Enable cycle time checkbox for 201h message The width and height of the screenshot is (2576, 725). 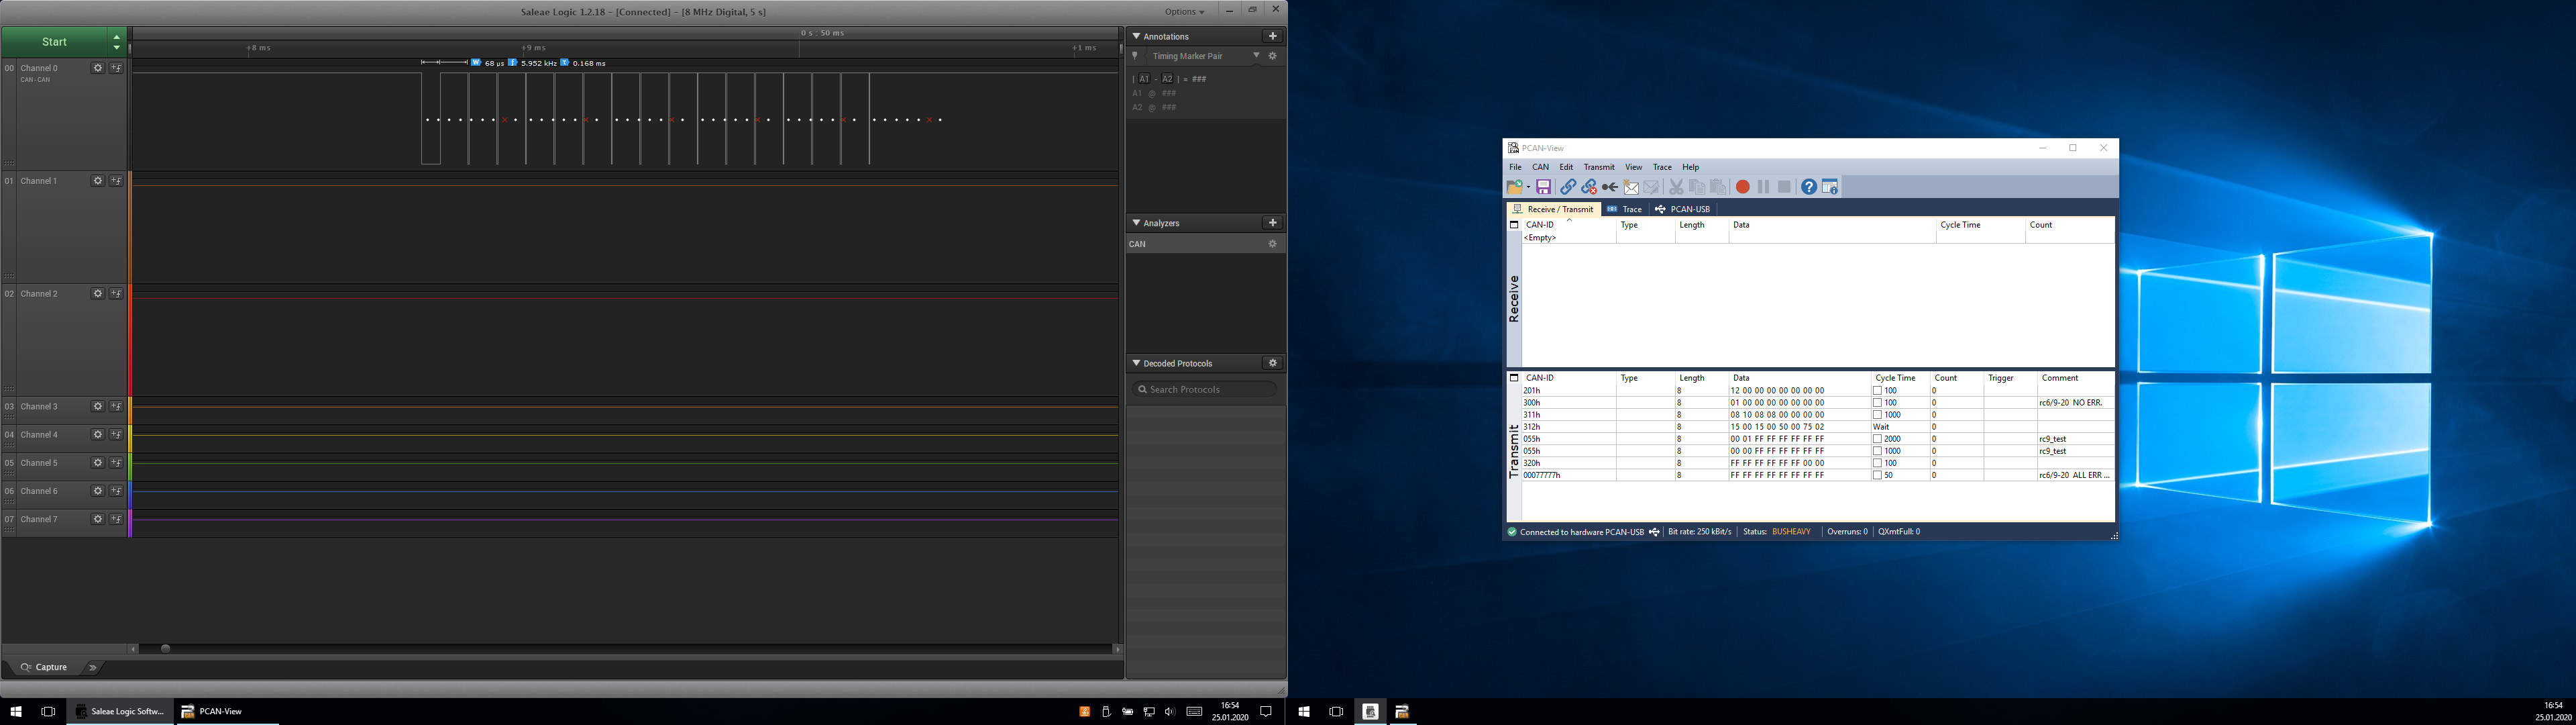(1877, 391)
